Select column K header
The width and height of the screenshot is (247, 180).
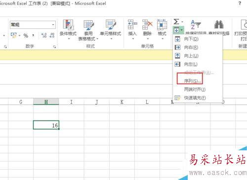tap(122, 102)
